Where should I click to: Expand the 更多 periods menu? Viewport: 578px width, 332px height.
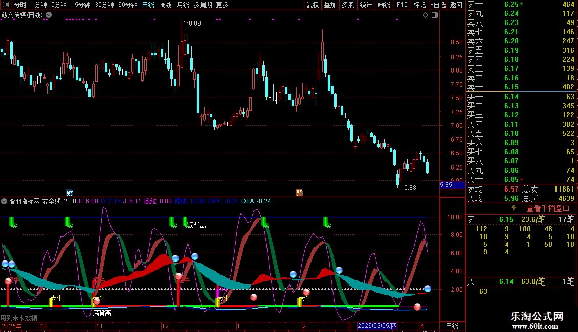pyautogui.click(x=225, y=5)
